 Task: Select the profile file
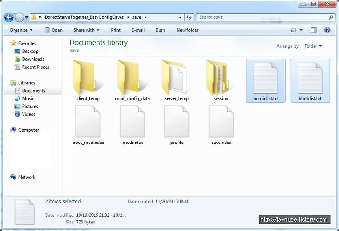177,125
